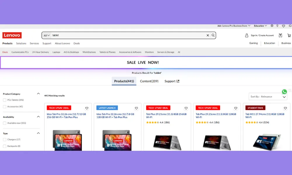Open Tablets & Phones menu

[x=107, y=52]
